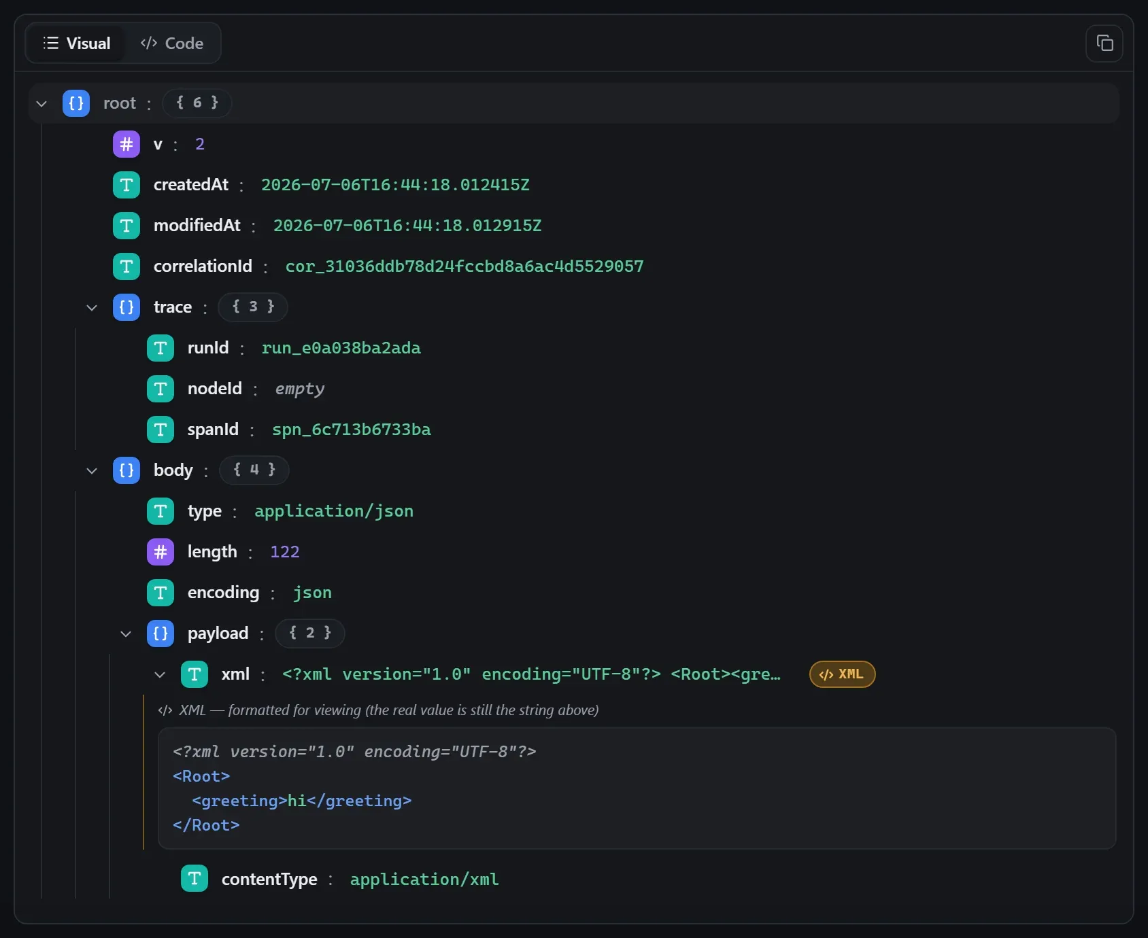1148x938 pixels.
Task: Click the text icon beside xml
Action: [195, 674]
